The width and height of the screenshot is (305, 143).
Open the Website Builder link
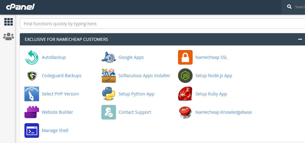(x=57, y=112)
